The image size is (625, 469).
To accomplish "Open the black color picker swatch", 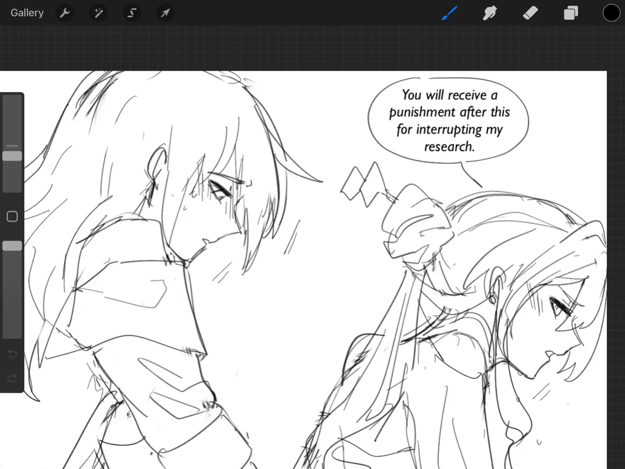I will (611, 13).
